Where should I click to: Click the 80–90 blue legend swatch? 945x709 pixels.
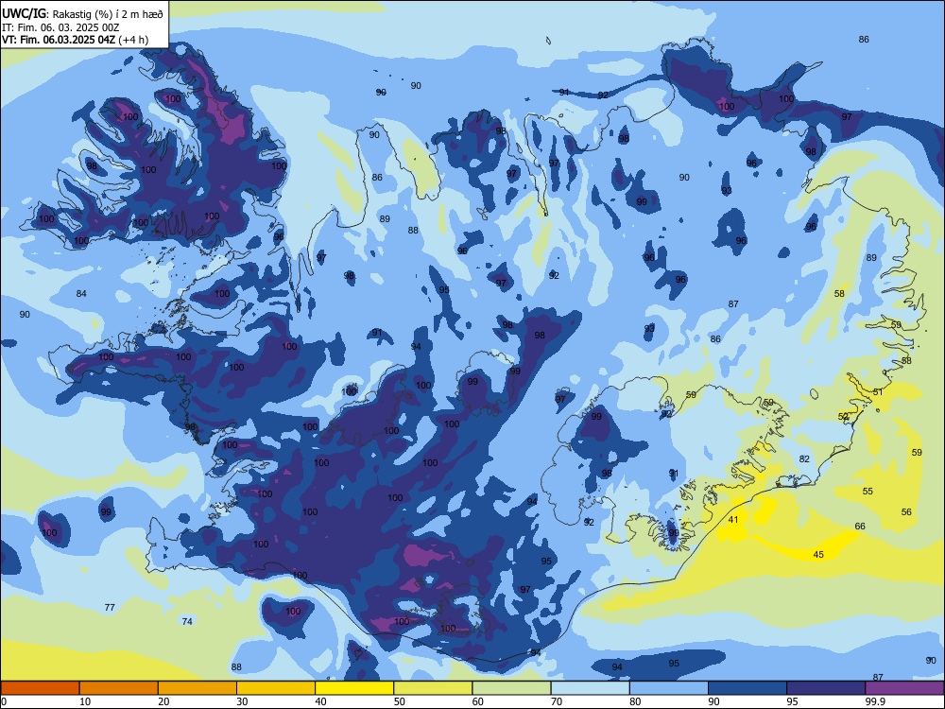[x=669, y=688]
